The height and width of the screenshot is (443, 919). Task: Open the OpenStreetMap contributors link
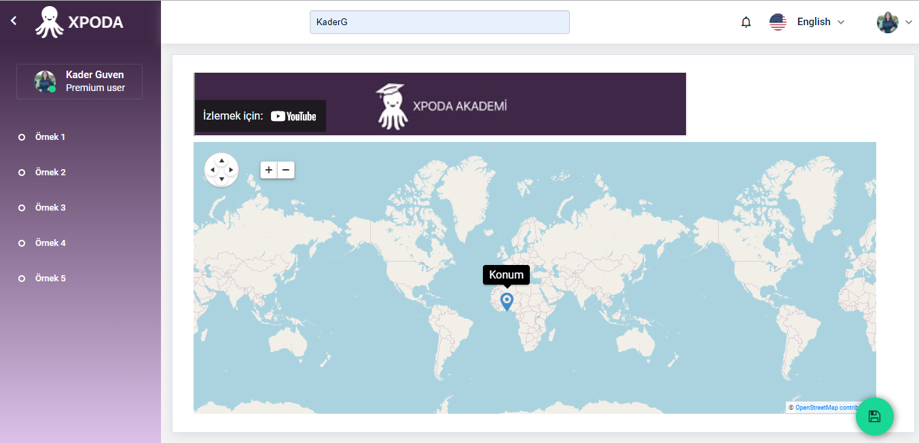click(x=827, y=408)
